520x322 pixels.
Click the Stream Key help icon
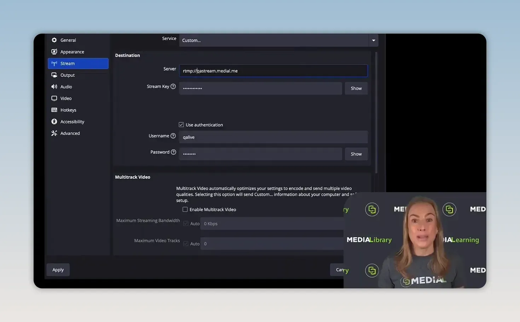(x=173, y=86)
